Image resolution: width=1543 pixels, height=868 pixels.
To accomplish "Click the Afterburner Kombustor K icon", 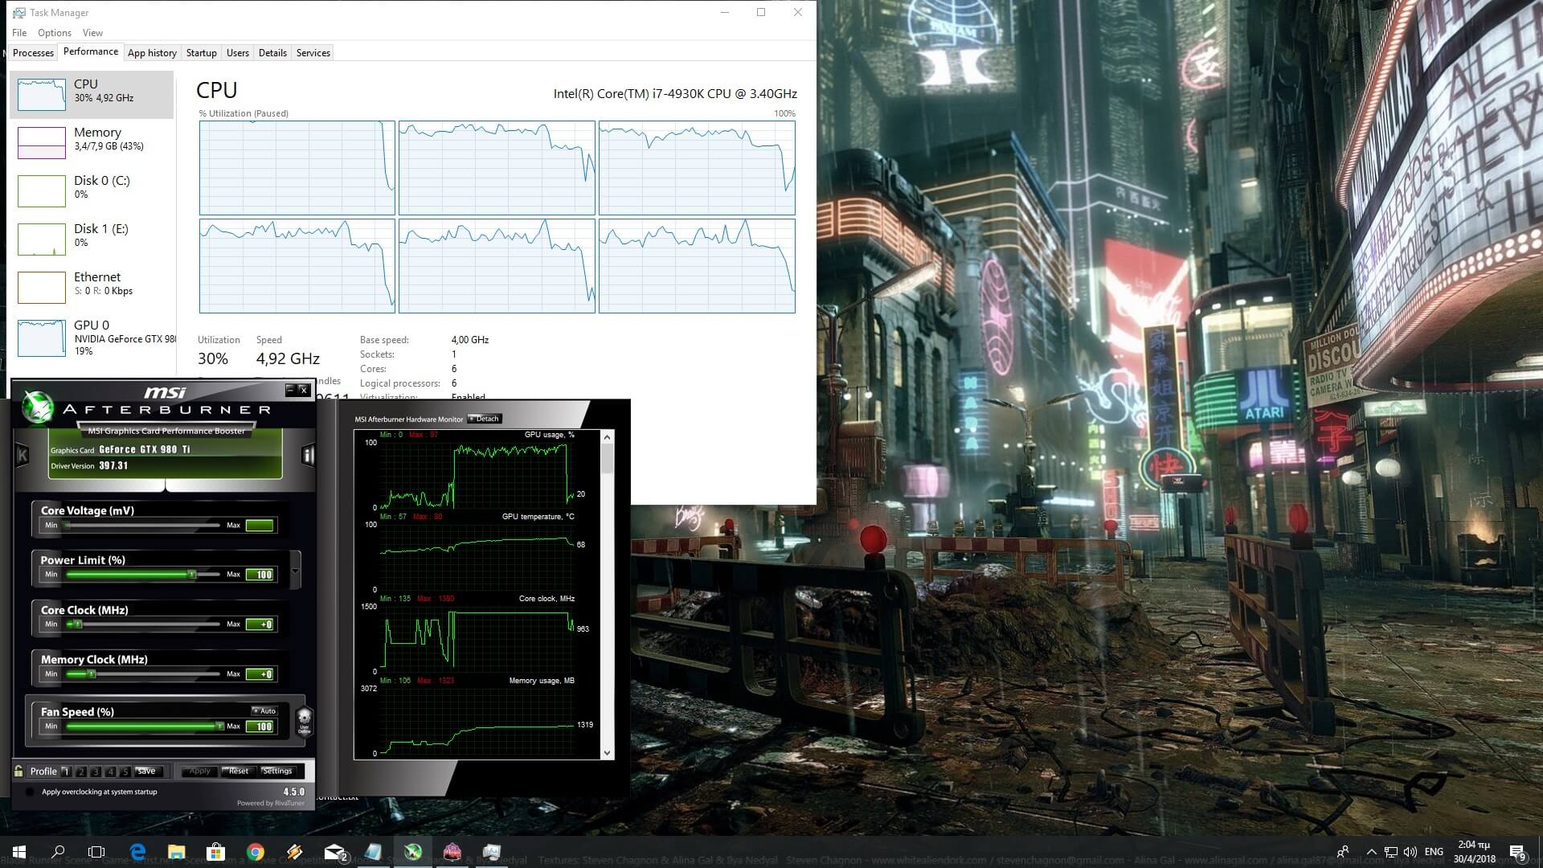I will click(x=23, y=456).
